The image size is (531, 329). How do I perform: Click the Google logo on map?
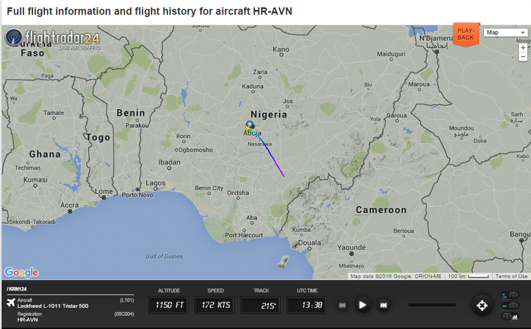click(21, 272)
